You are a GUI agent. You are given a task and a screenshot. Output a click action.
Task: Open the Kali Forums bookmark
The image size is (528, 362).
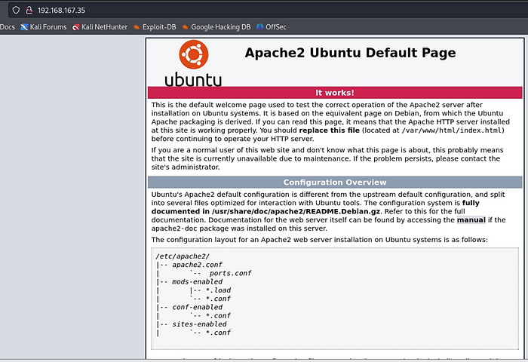point(44,27)
